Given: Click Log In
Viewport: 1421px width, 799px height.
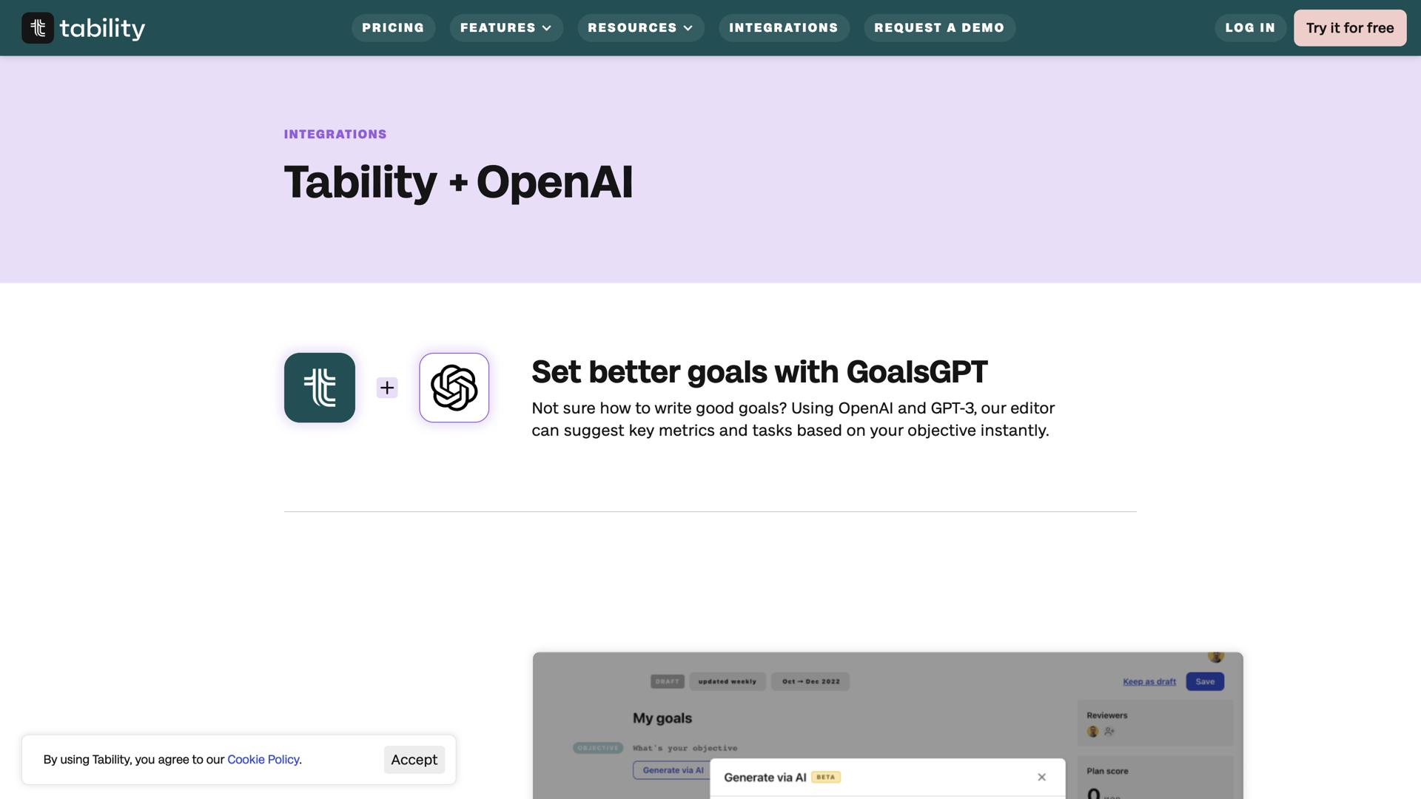Looking at the screenshot, I should pos(1250,28).
